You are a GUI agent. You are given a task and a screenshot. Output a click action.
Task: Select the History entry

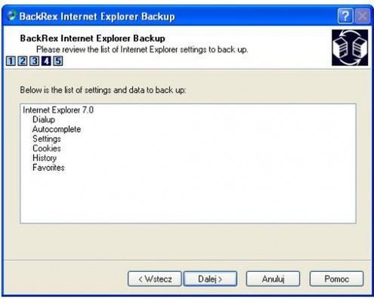coord(45,158)
